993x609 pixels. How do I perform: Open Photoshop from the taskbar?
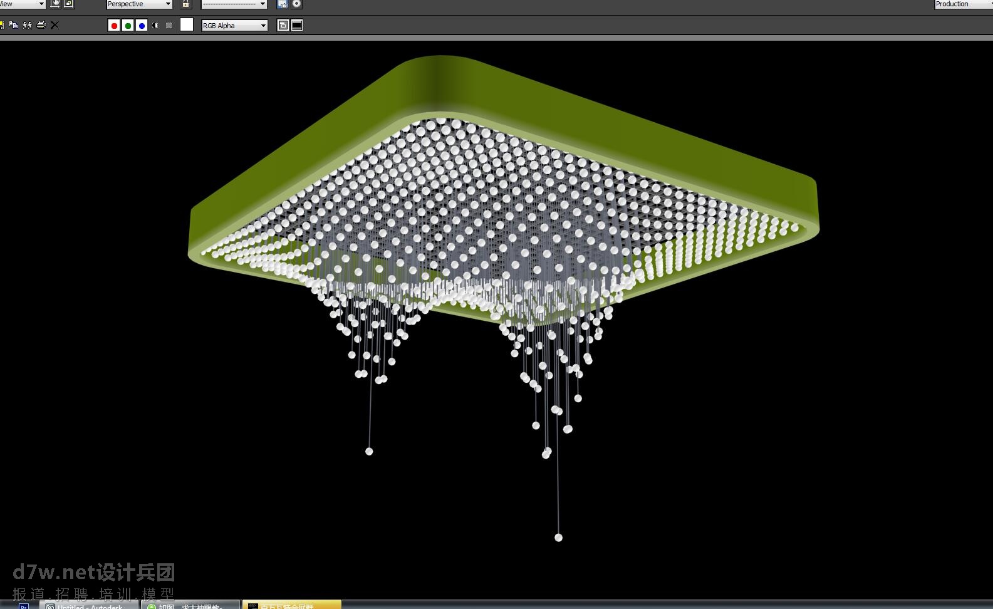tap(24, 605)
